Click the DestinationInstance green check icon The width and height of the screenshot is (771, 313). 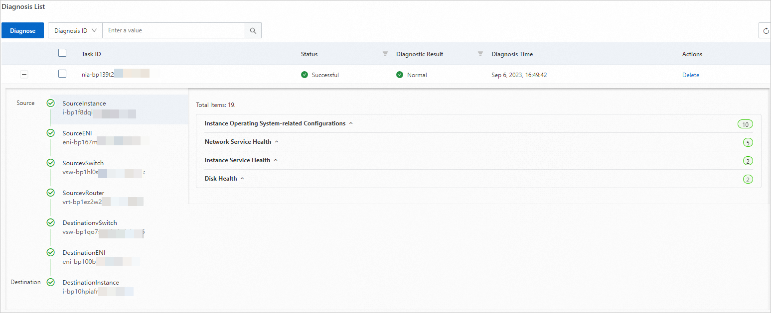(50, 282)
